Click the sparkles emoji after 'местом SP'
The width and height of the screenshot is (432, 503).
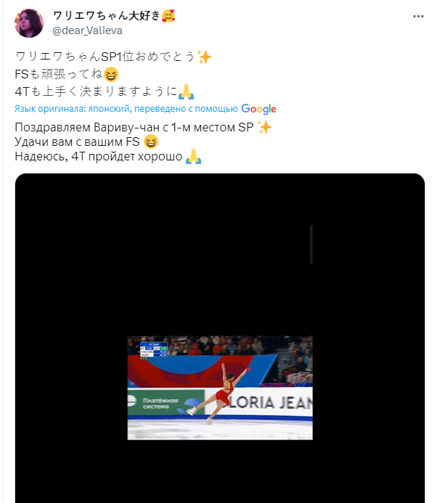tap(264, 127)
